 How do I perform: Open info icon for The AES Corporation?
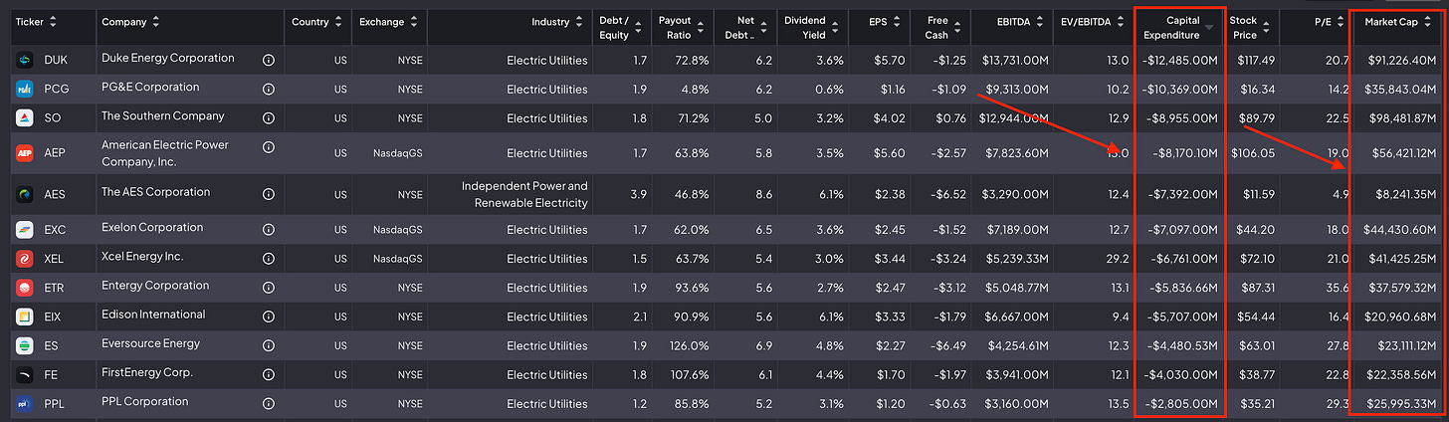point(268,195)
